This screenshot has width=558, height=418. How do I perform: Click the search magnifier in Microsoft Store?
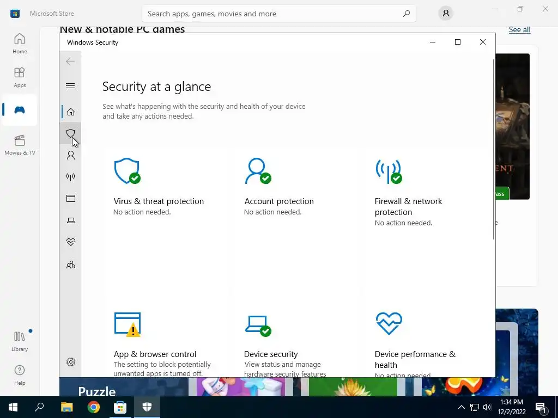coord(407,14)
